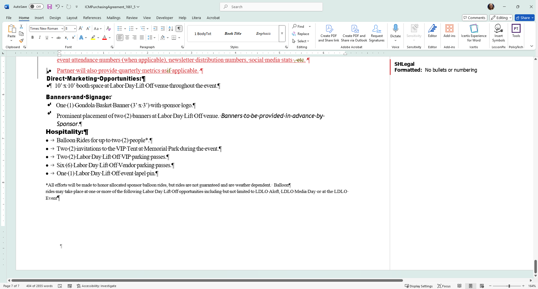
Task: Click the Accessibility Investigate status item
Action: (96, 286)
